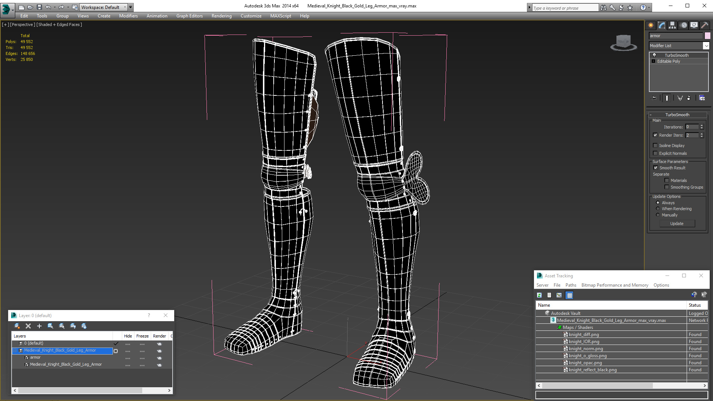Viewport: 713px width, 401px height.
Task: Open the Graph Editors menu
Action: (x=189, y=16)
